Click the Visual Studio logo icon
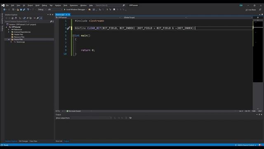The height and width of the screenshot is (149, 264). click(x=3, y=5)
